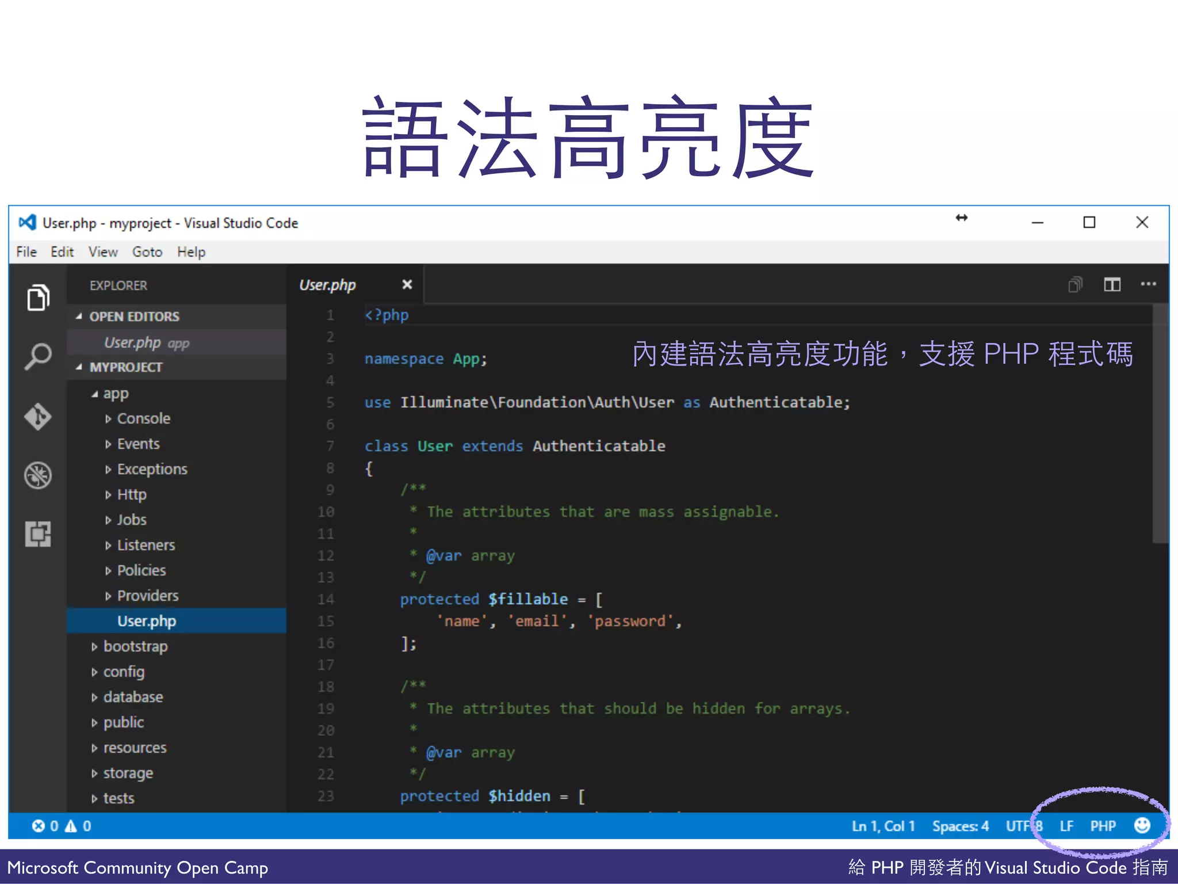This screenshot has height=884, width=1178.
Task: Open the View menu
Action: [x=103, y=252]
